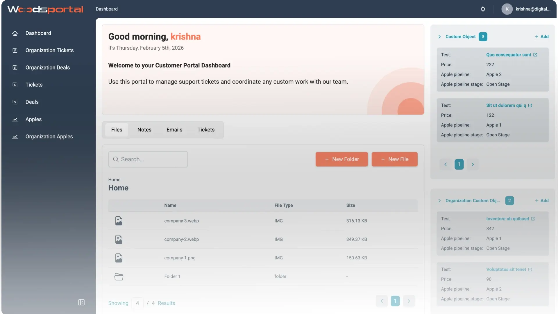This screenshot has height=314, width=558.
Task: Click the Organization Apples chart icon
Action: [x=15, y=136]
